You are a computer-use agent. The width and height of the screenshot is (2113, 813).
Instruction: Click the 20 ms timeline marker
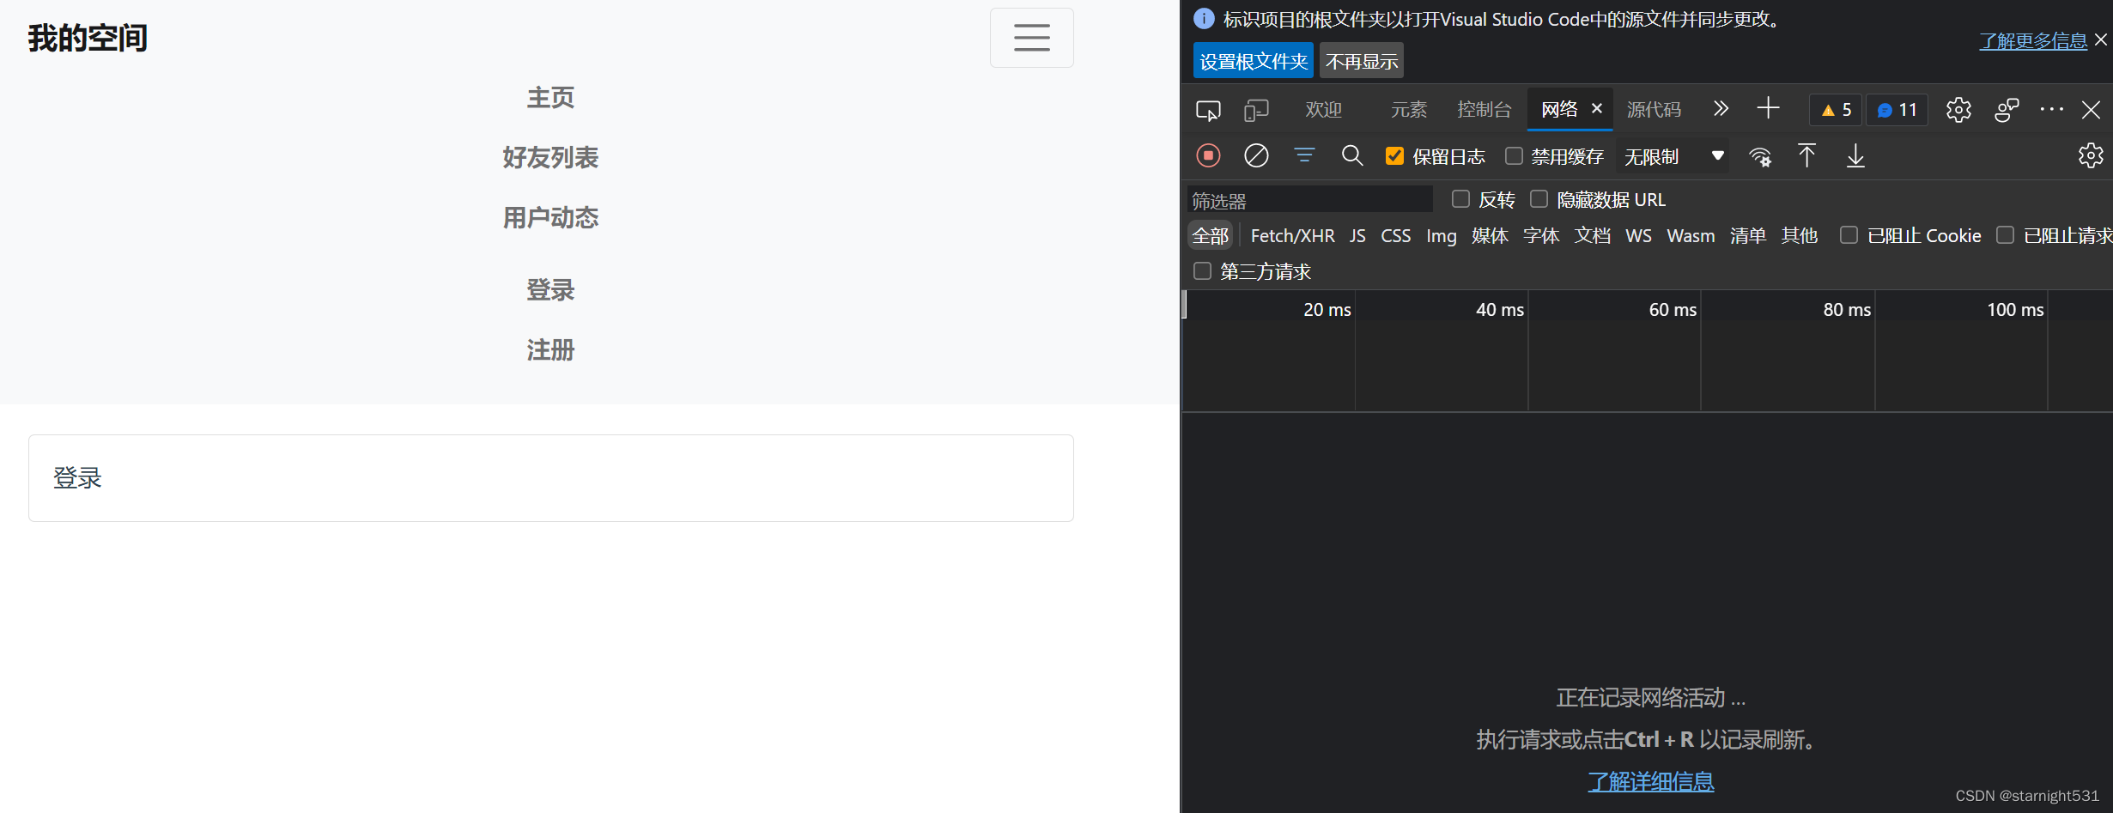1327,310
